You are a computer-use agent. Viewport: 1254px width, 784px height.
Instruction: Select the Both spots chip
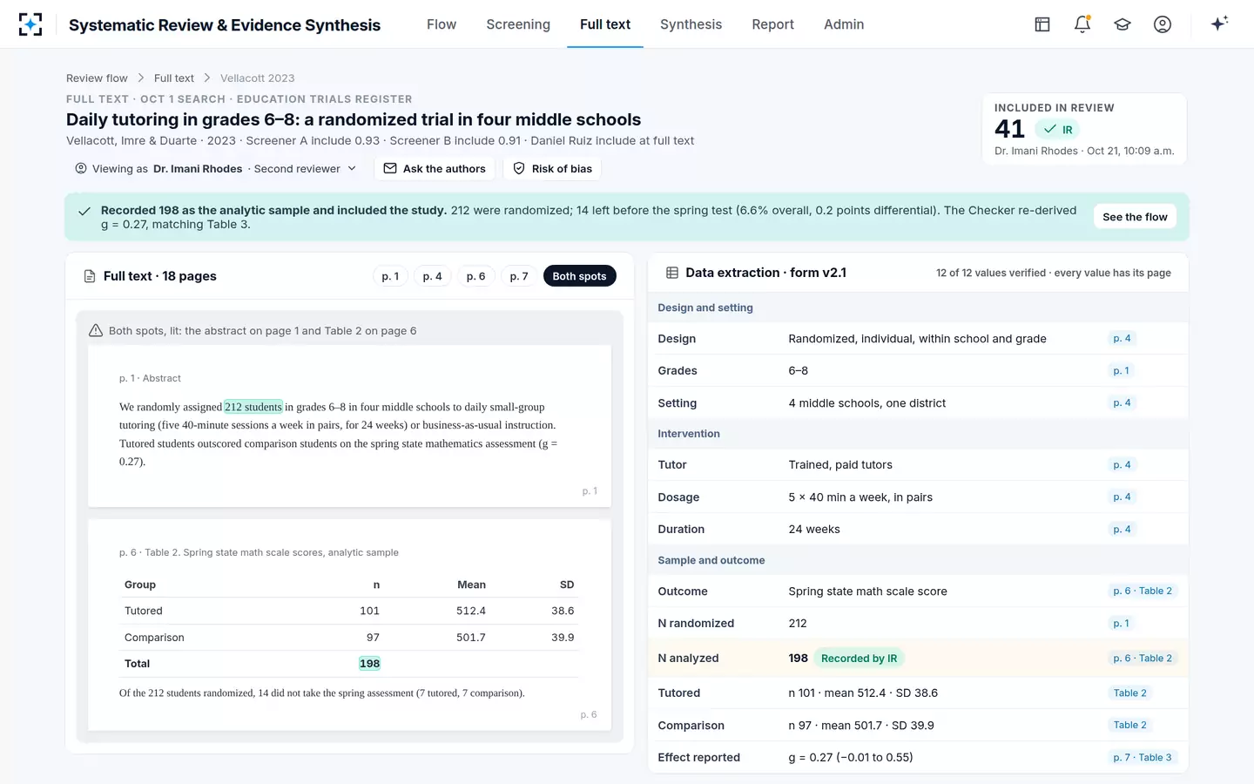(579, 276)
